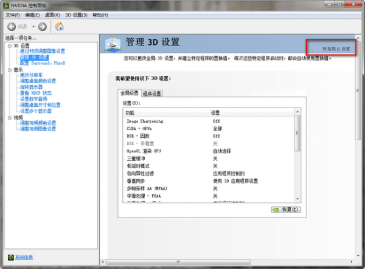This screenshot has width=365, height=269.
Task: Select the DSR - 因数 row
Action: 209,136
